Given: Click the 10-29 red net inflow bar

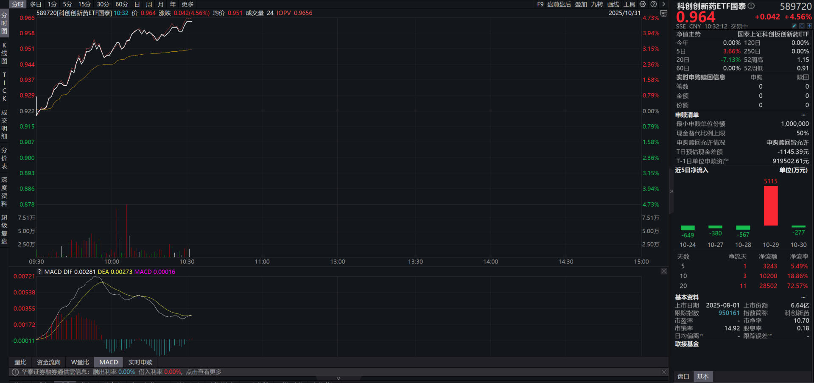Looking at the screenshot, I should (x=771, y=206).
